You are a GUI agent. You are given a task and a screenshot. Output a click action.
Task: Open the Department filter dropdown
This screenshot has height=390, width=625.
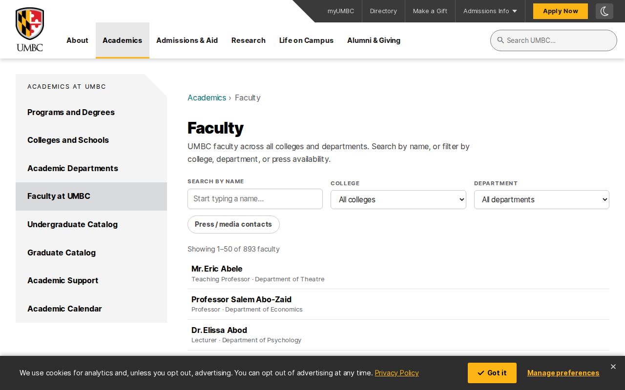point(542,199)
